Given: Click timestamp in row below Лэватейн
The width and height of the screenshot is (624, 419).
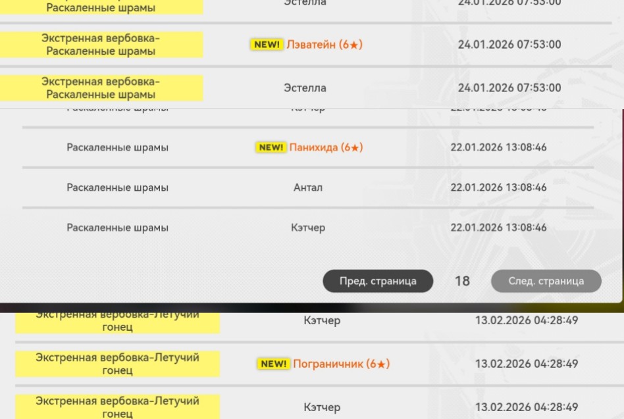Looking at the screenshot, I should (509, 88).
